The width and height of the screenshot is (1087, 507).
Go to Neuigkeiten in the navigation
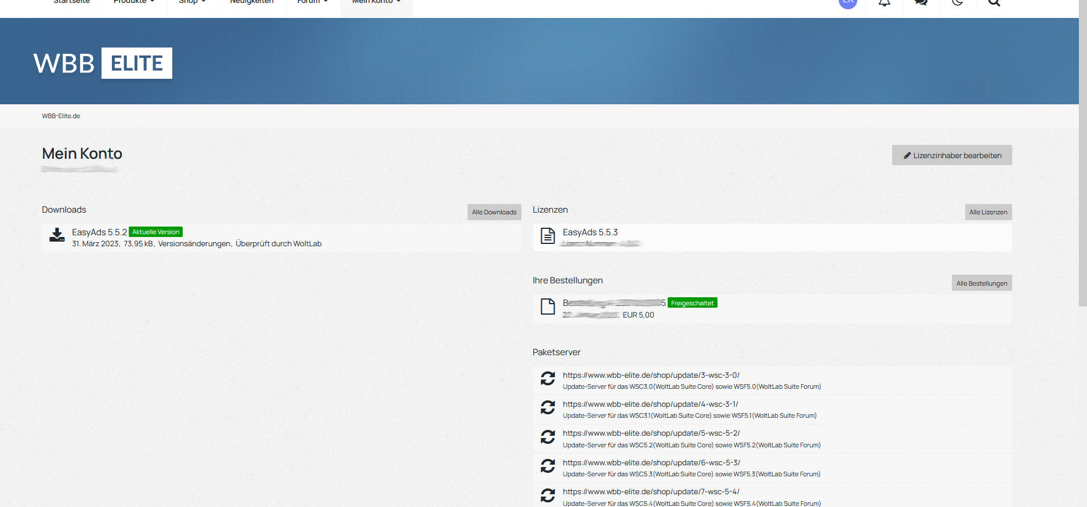252,2
